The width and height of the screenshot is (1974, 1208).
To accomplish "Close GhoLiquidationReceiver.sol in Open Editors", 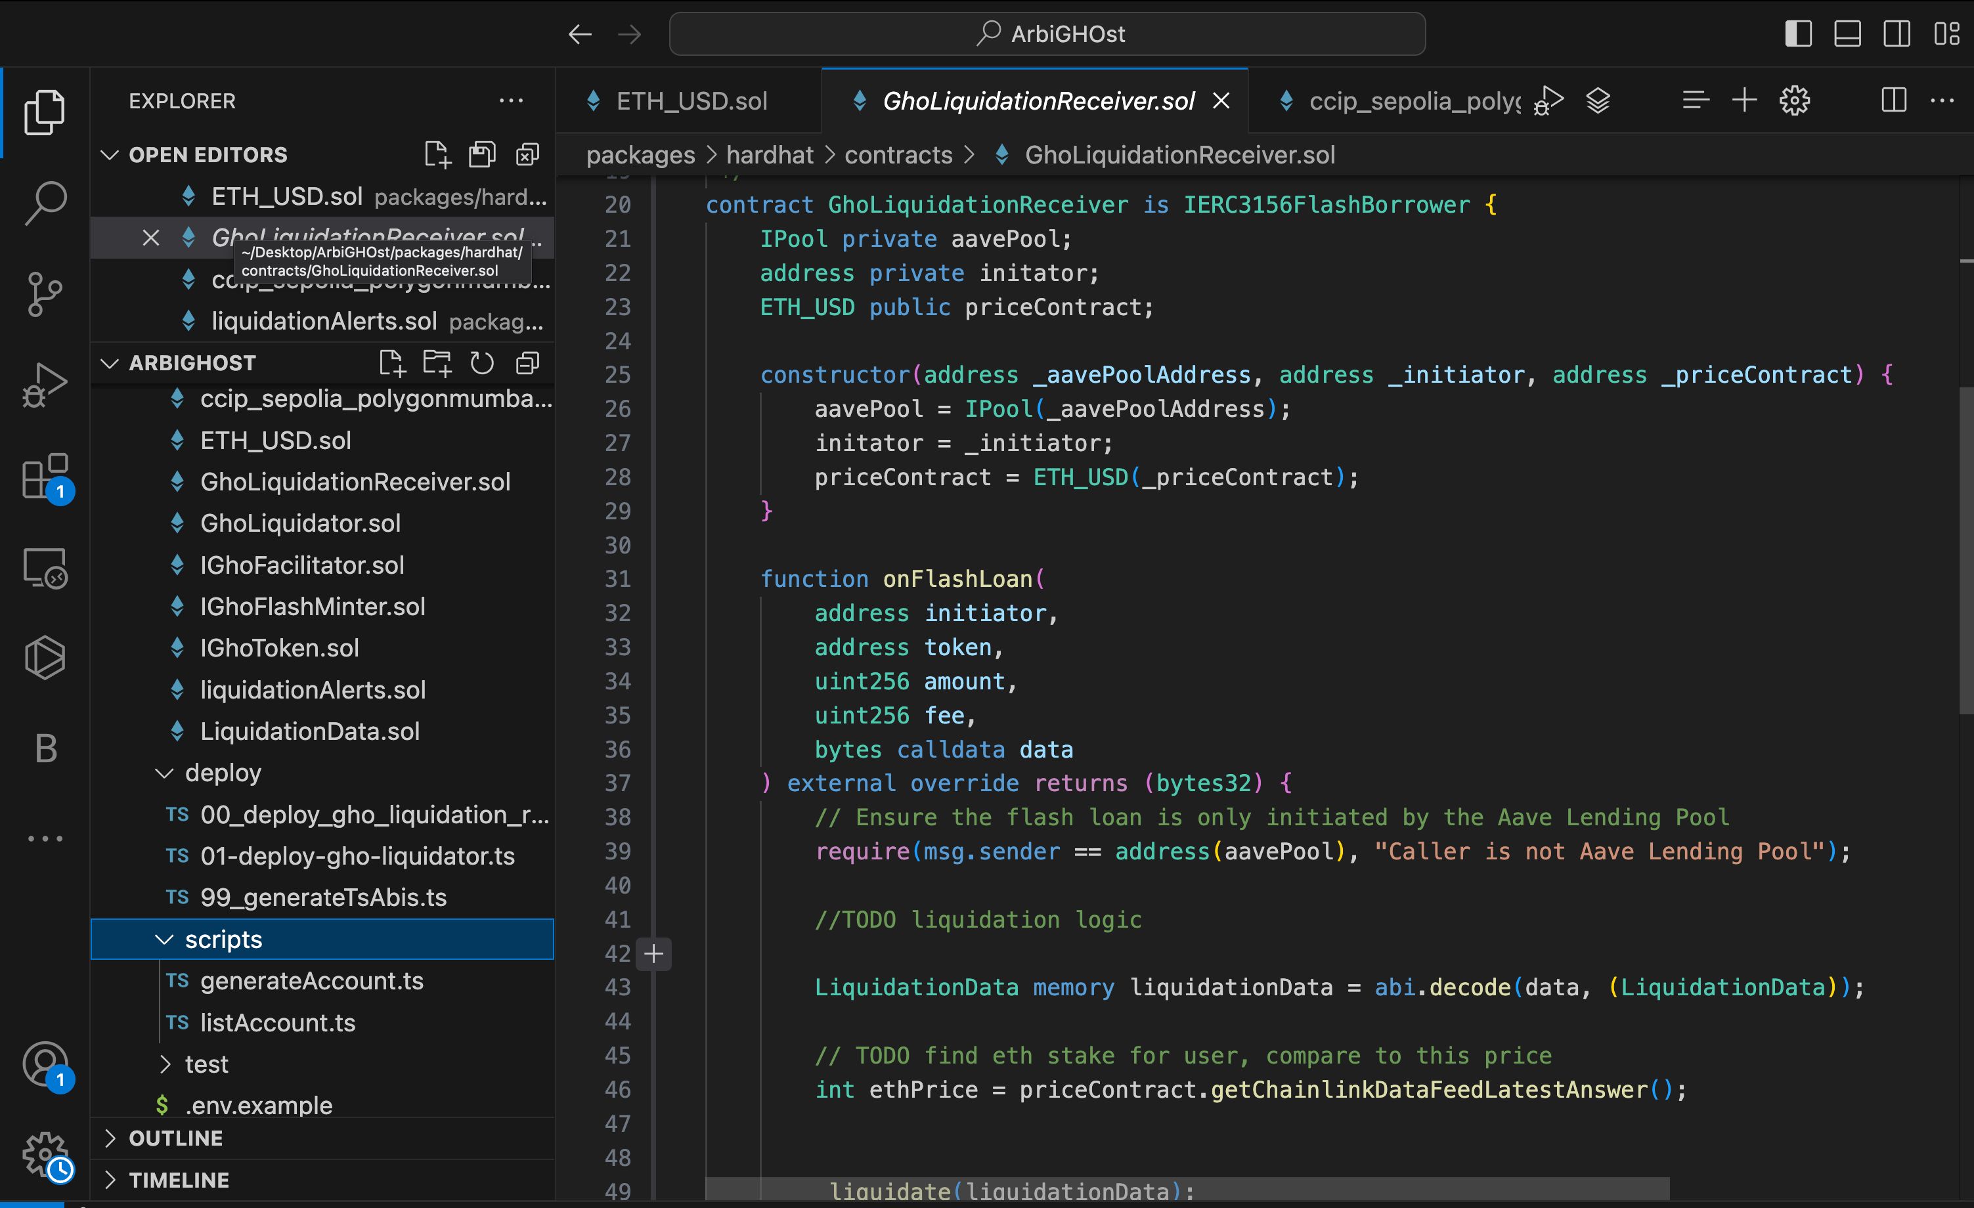I will coord(150,238).
